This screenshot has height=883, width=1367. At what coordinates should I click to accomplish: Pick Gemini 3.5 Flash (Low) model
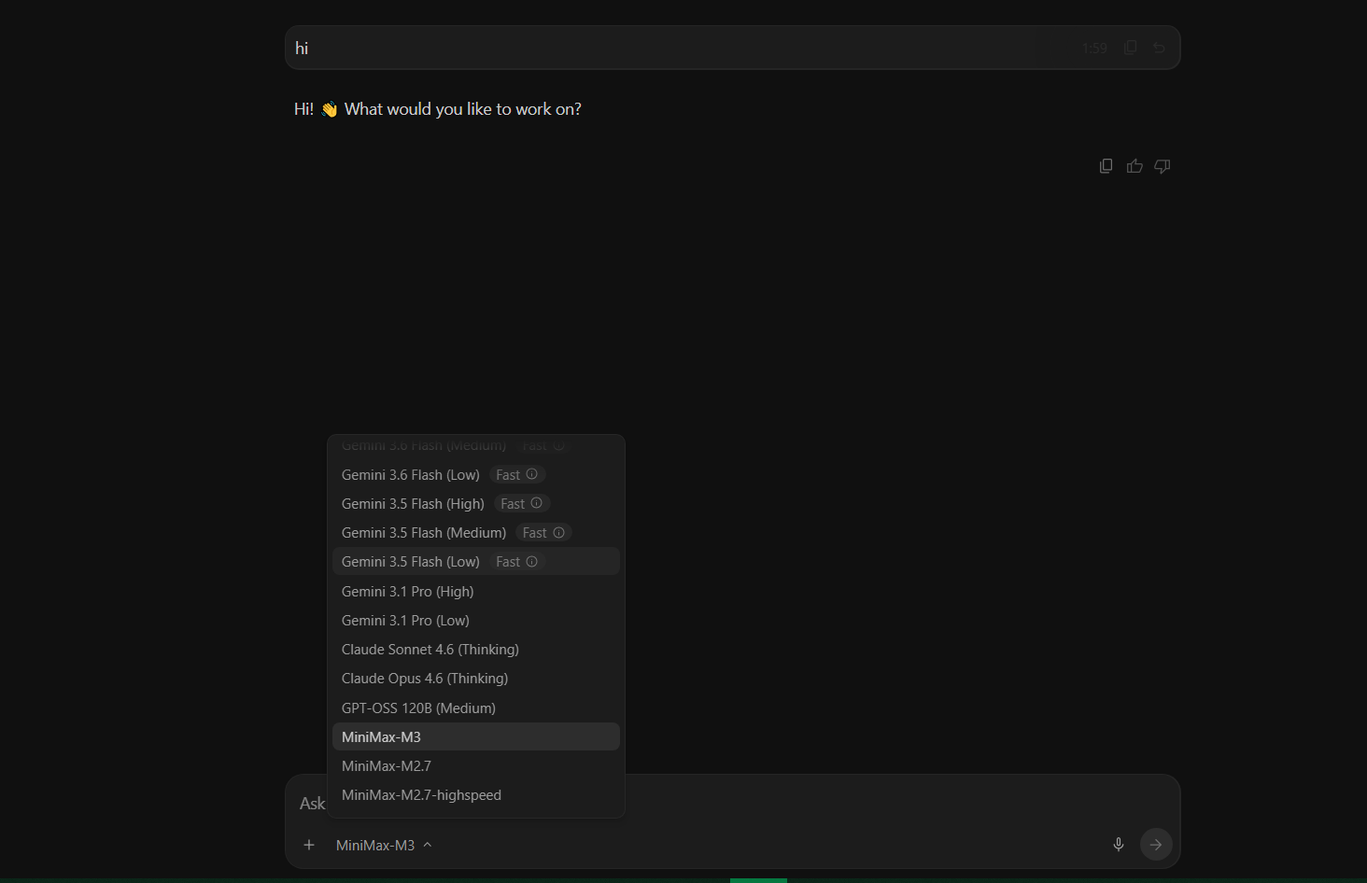coord(476,561)
